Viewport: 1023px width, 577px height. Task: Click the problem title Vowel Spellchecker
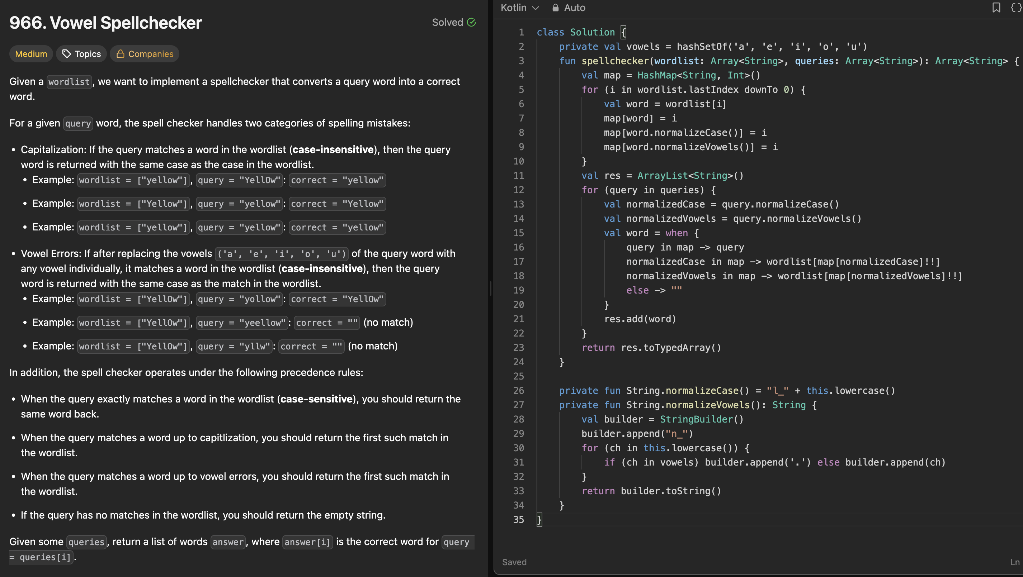[105, 23]
